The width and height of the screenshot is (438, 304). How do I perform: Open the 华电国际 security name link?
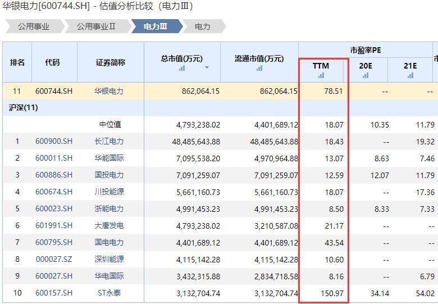(x=109, y=276)
